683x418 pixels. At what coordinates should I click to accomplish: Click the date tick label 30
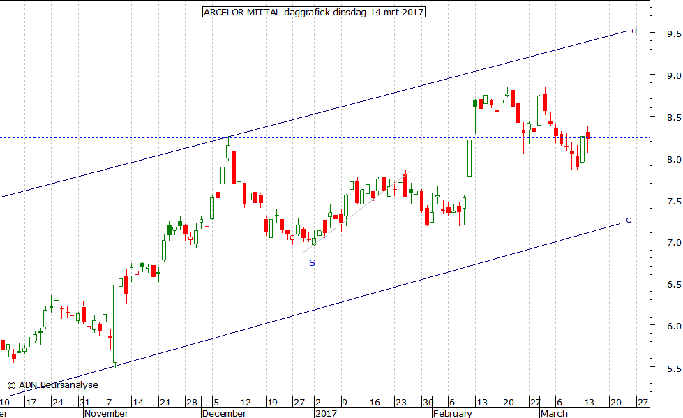[x=428, y=403]
